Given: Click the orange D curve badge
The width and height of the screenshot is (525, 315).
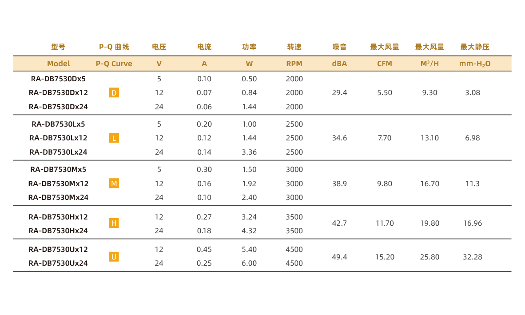Looking at the screenshot, I should click(114, 93).
